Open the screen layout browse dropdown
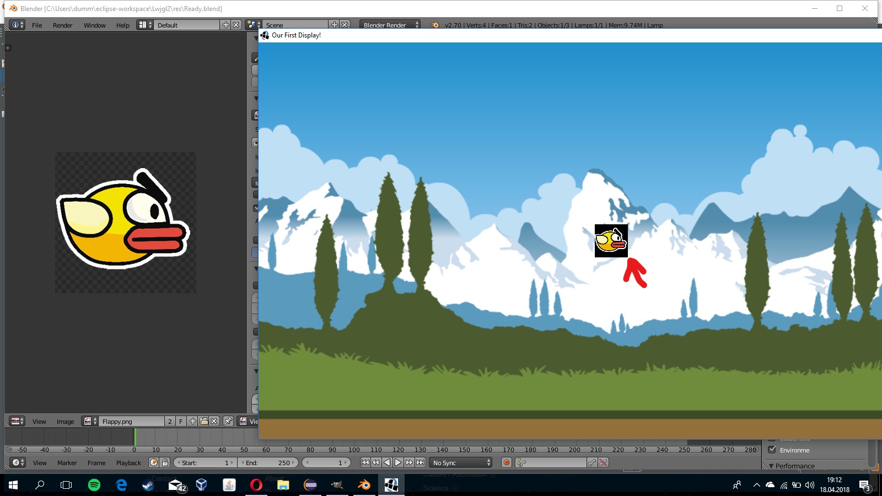The height and width of the screenshot is (496, 882). coord(145,25)
